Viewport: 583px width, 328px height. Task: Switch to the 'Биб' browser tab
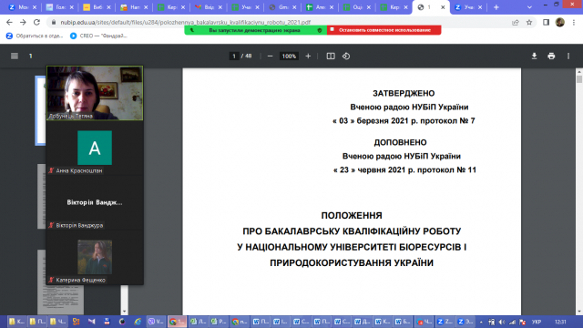point(97,7)
